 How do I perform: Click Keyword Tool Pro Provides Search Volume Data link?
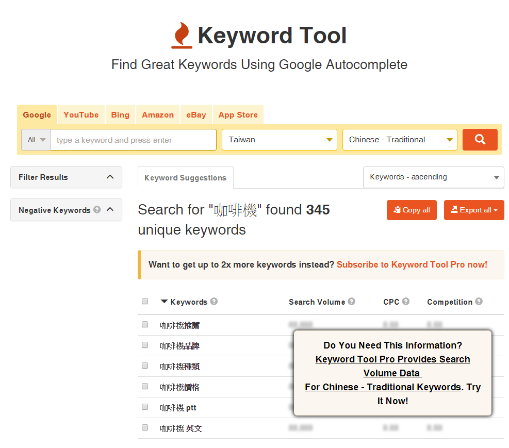click(392, 366)
